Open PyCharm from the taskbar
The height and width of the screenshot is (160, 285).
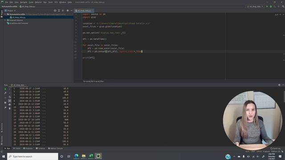pyautogui.click(x=98, y=156)
